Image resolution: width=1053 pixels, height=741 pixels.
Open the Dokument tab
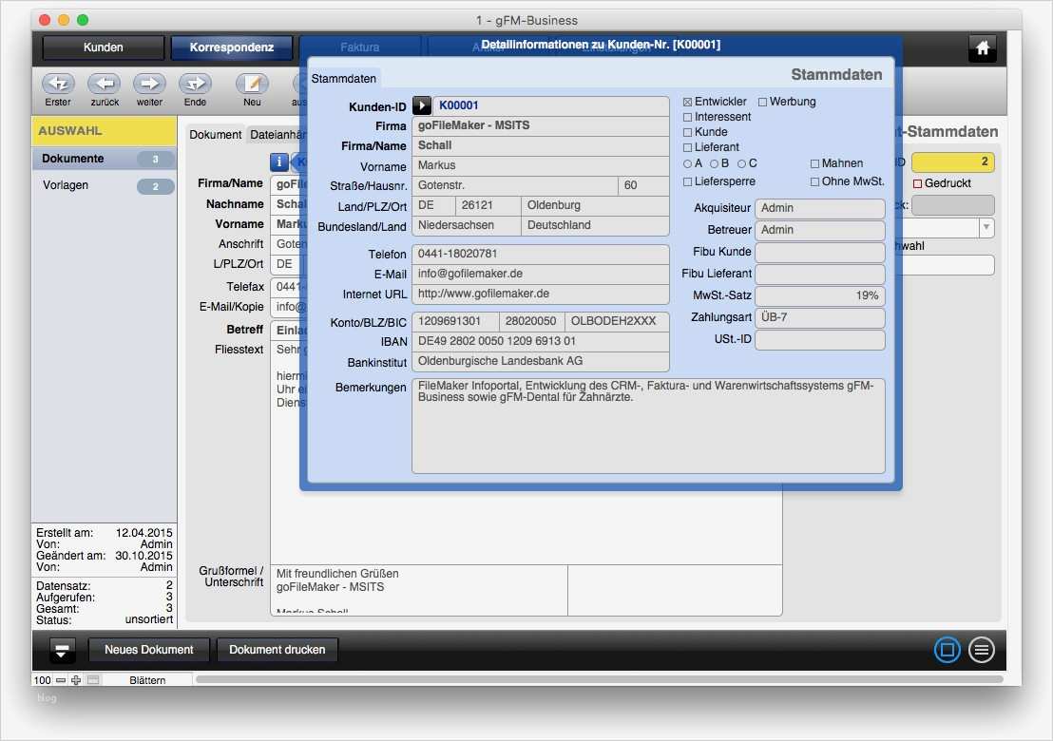(215, 135)
